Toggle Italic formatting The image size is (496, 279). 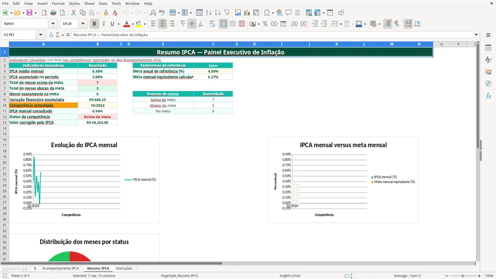click(103, 24)
